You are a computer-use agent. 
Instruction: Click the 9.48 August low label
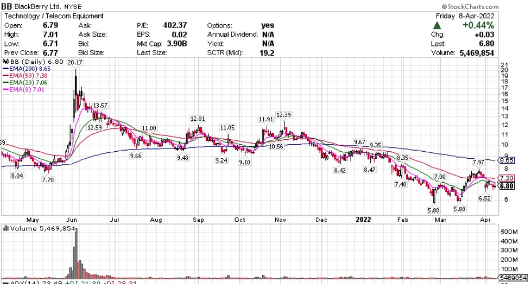pos(183,158)
